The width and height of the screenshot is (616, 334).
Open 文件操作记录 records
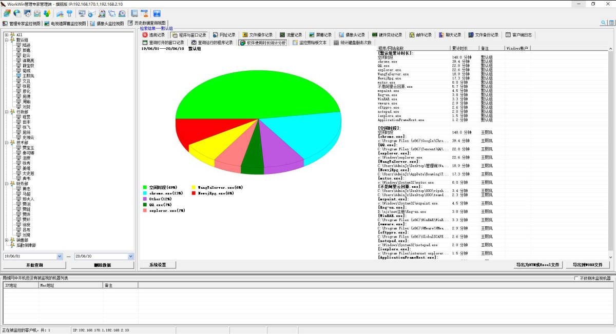257,35
